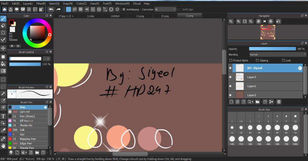Open the Filter menu
Image resolution: width=308 pixels, height=161 pixels.
point(41,4)
